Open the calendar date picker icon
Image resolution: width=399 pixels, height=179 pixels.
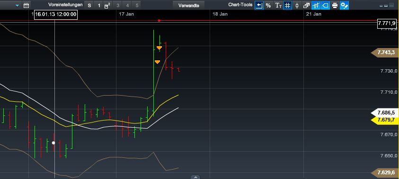26,5
